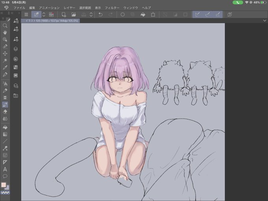Open the ファイル menu

tap(19, 8)
